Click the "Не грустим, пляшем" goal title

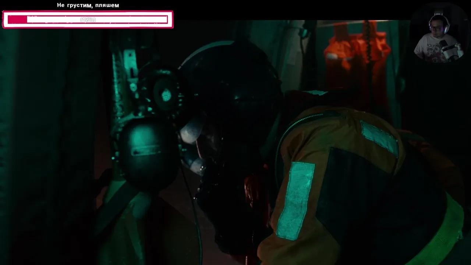88,5
